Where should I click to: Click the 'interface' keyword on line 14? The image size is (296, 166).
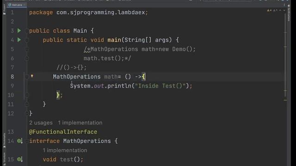coord(44,141)
